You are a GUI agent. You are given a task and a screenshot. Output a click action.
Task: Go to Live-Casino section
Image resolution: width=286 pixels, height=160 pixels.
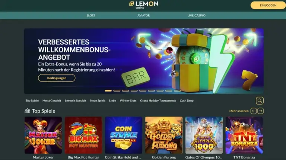coord(197,16)
